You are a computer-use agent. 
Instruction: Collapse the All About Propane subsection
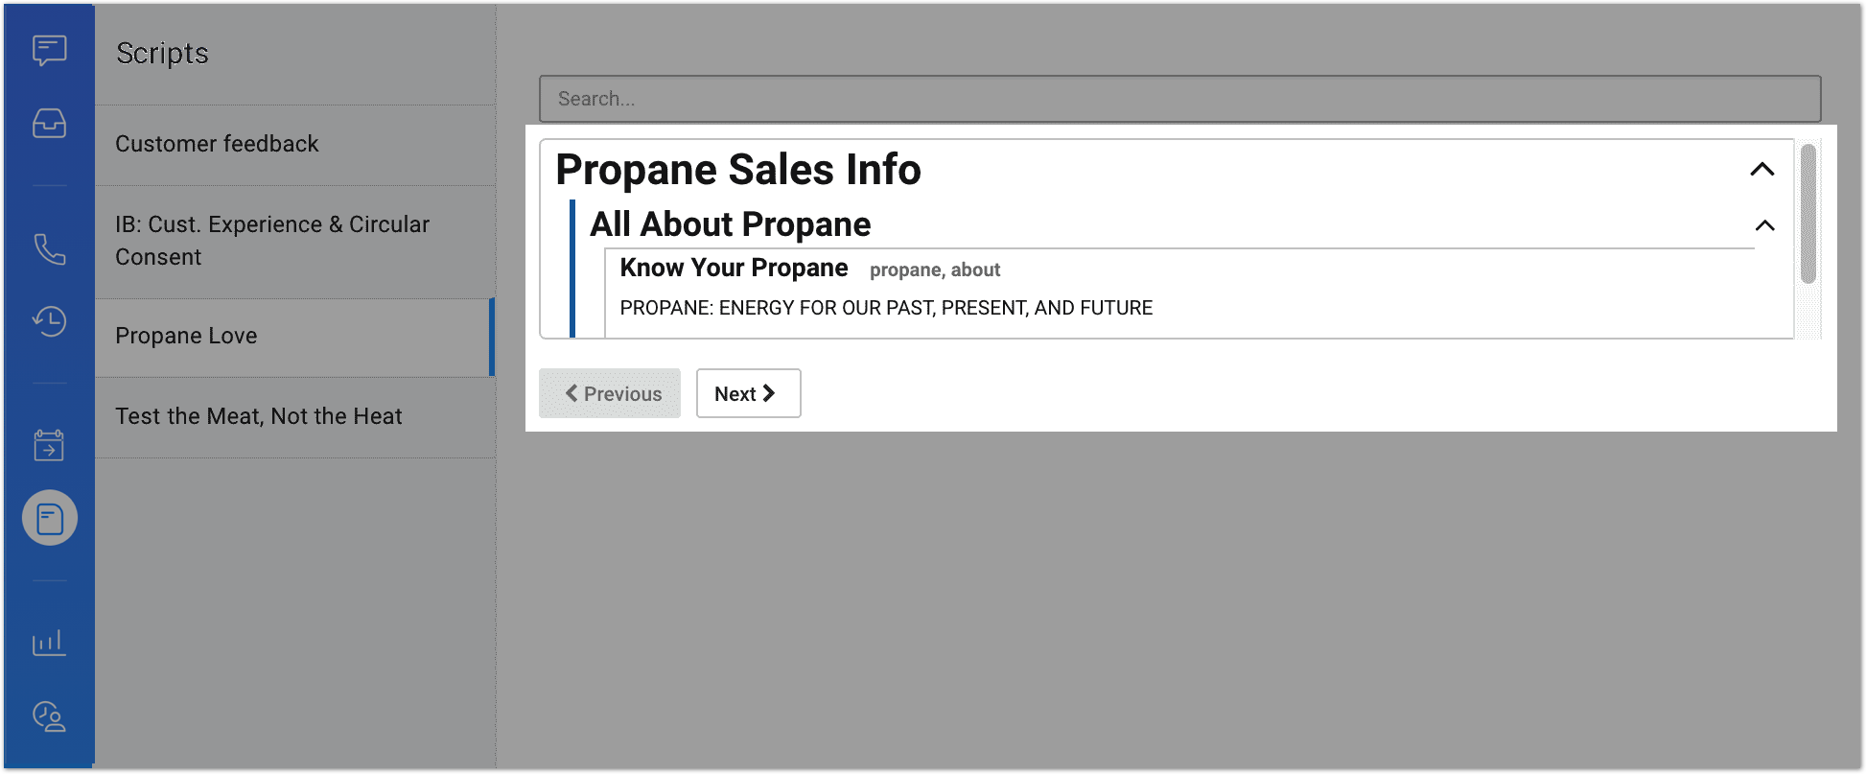pos(1764,225)
